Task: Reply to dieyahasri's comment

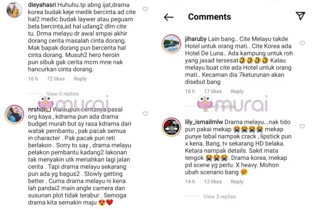Action: (80, 79)
